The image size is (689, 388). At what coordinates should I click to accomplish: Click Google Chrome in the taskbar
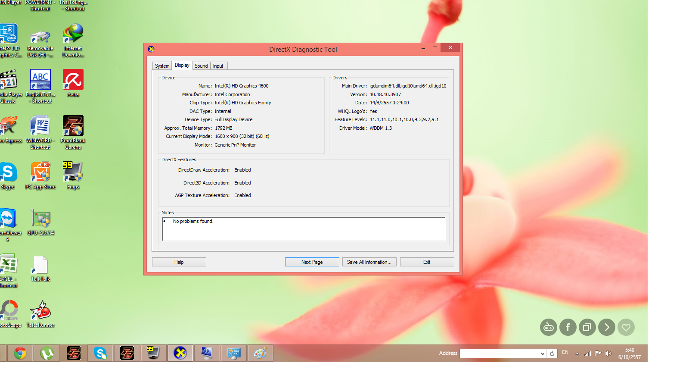point(20,354)
